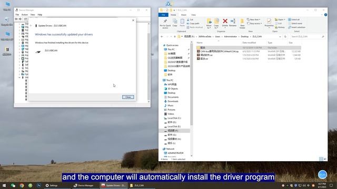
Task: Sort files by Date modified column header
Action: pyautogui.click(x=249, y=43)
